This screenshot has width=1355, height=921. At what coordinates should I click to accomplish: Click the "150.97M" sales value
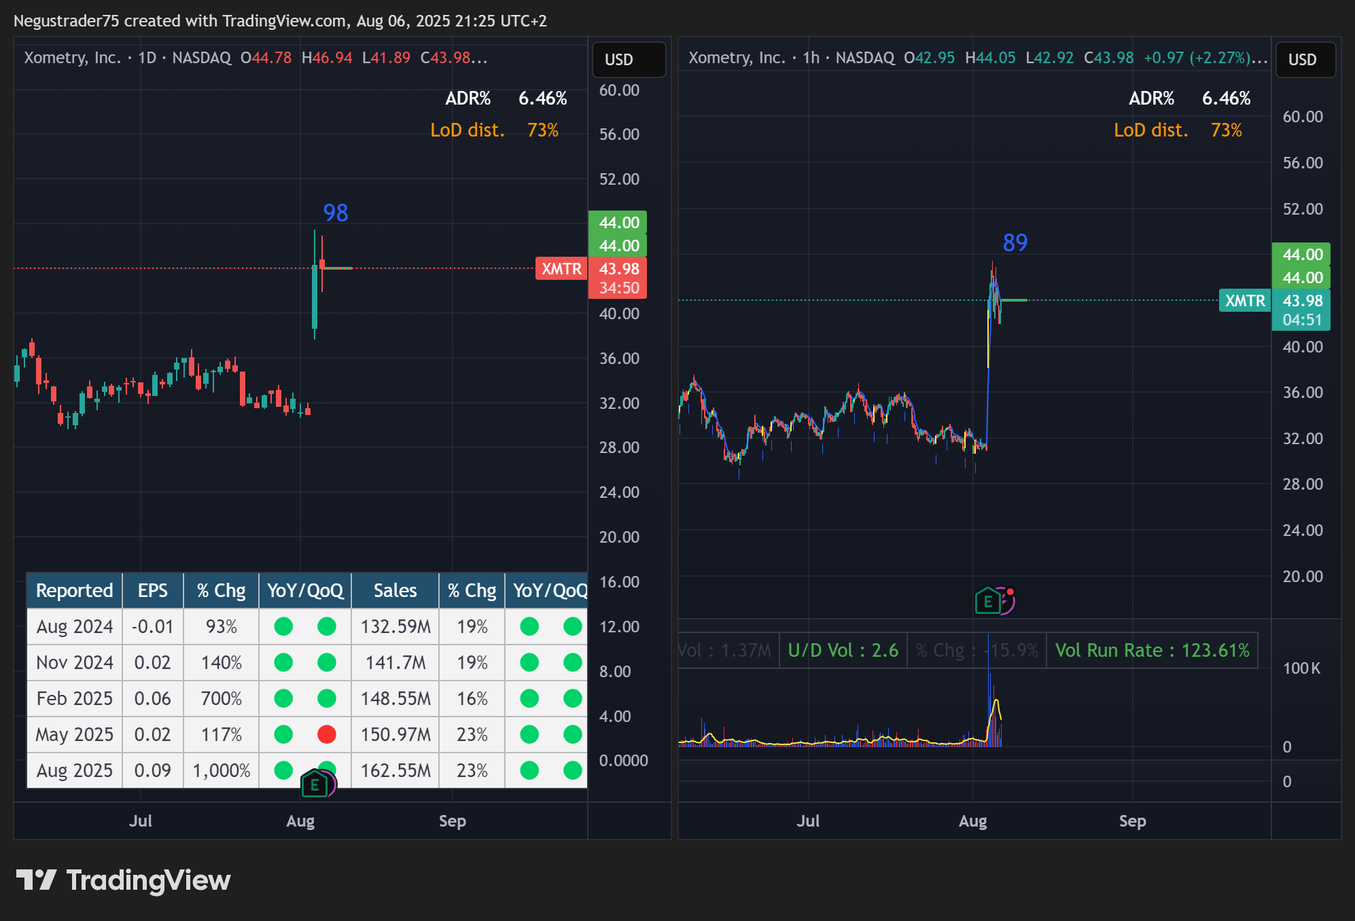395,734
